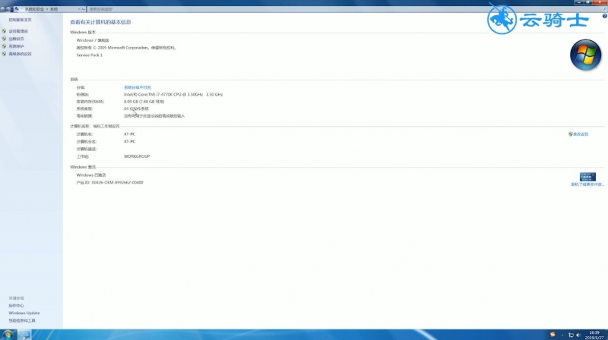The image size is (608, 340).
Task: Click the network tray icon
Action: click(x=572, y=335)
